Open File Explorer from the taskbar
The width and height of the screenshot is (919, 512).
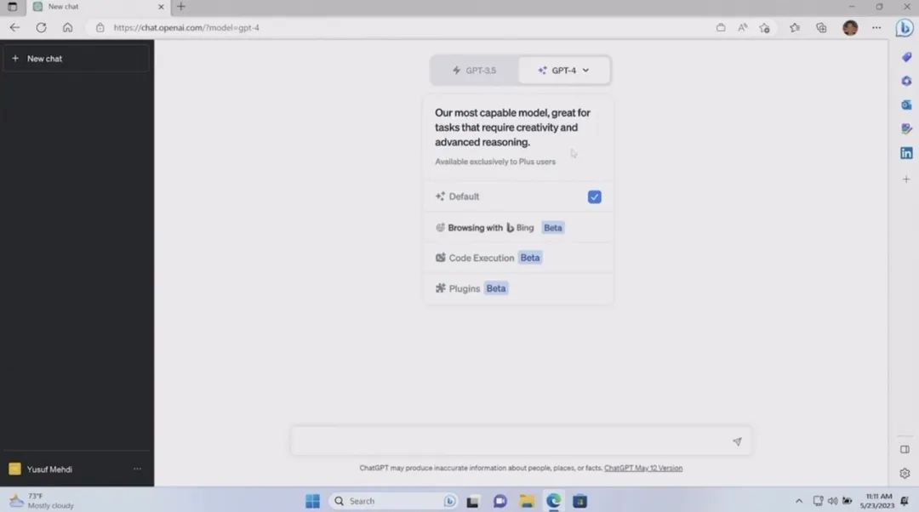coord(527,501)
